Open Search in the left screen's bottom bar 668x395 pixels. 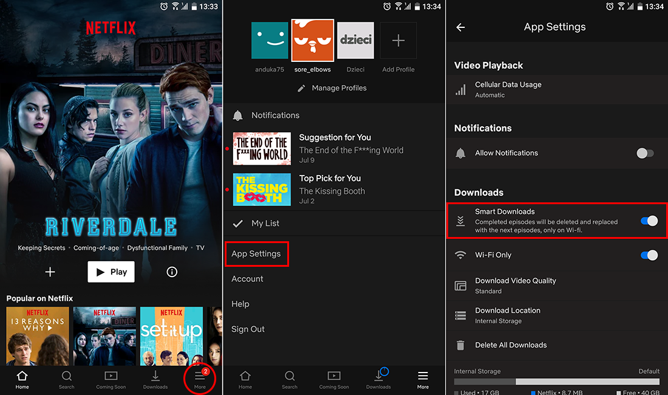[x=66, y=380]
